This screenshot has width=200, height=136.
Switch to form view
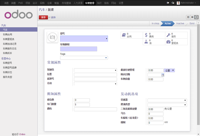(196, 17)
